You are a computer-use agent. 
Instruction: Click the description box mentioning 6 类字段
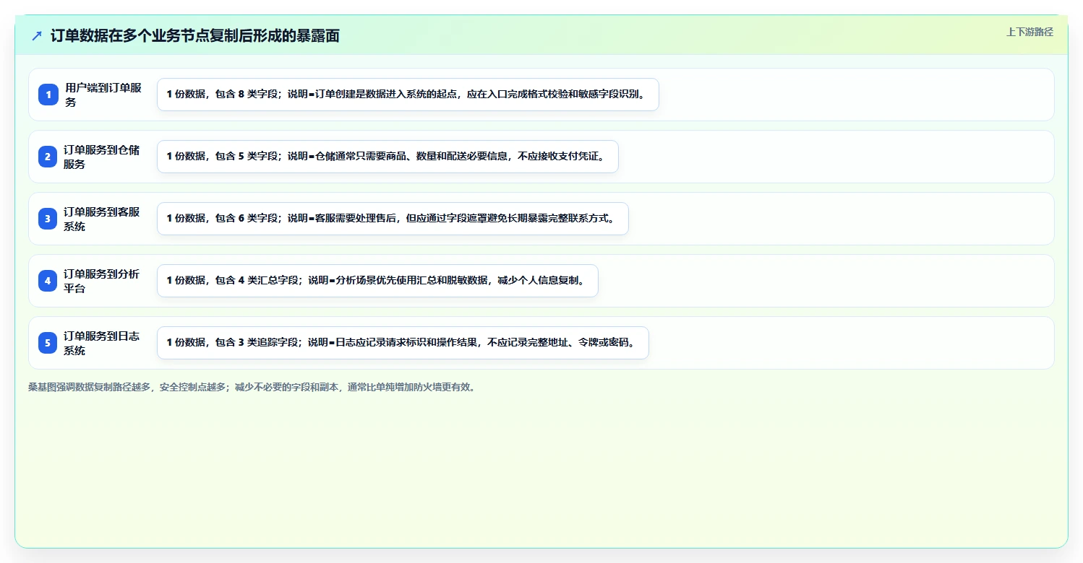(x=393, y=219)
